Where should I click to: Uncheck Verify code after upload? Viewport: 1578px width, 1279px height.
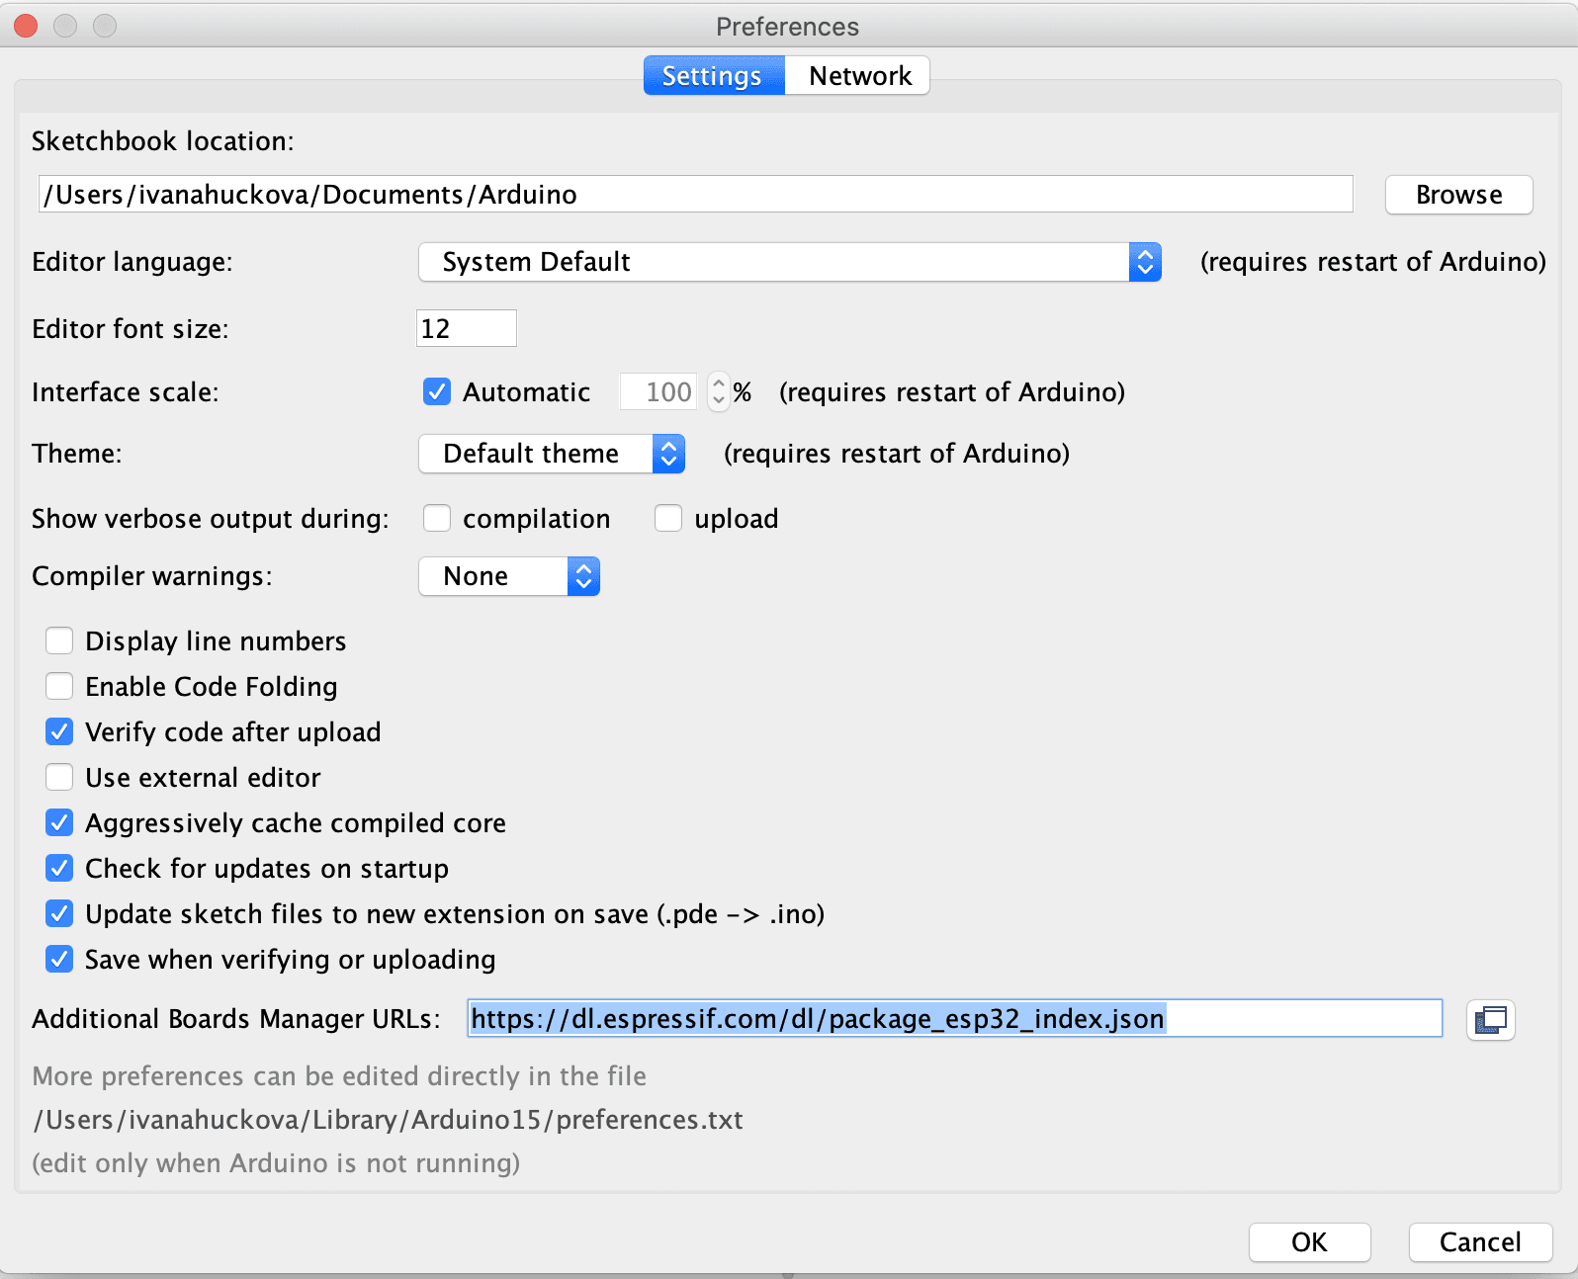click(x=59, y=732)
